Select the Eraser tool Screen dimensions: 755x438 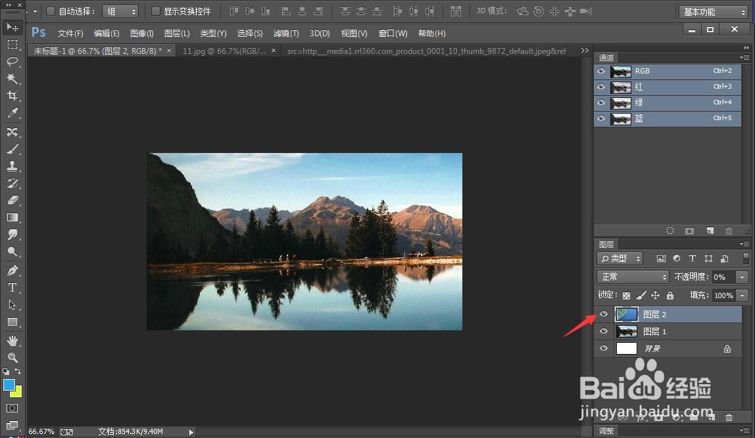point(12,200)
